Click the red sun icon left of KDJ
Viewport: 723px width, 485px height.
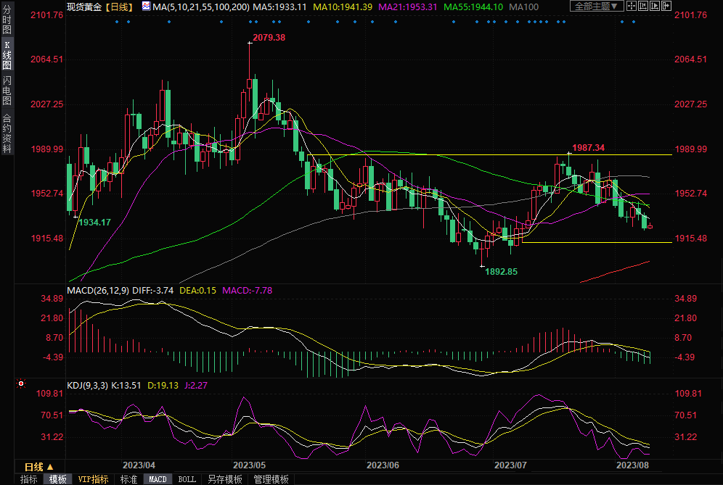[x=22, y=384]
